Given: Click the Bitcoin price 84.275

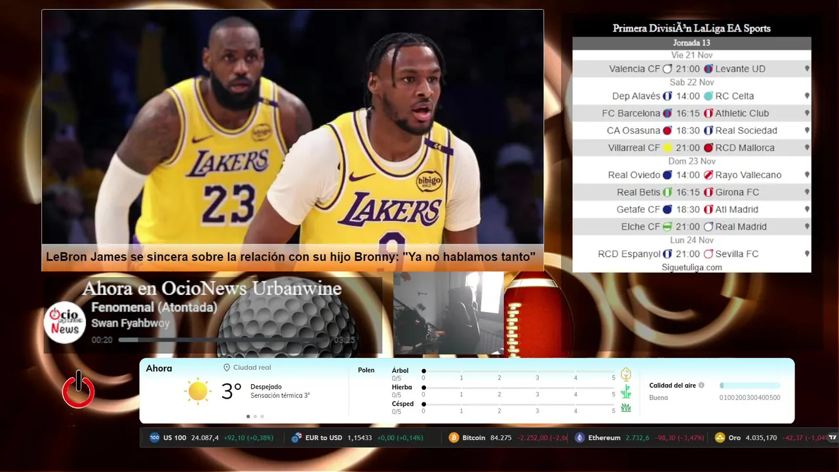Looking at the screenshot, I should point(500,438).
